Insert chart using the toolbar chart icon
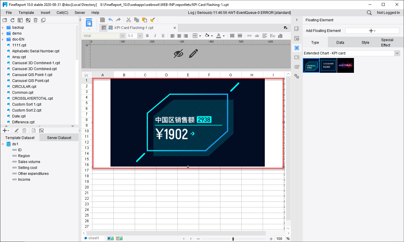This screenshot has width=404, height=242. [x=280, y=36]
